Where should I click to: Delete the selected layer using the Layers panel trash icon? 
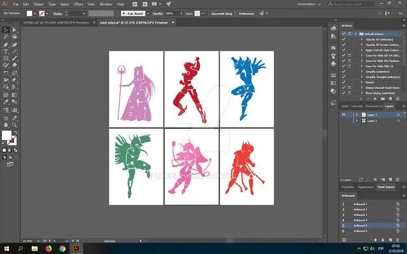[x=397, y=179]
